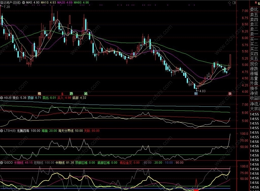This screenshot has height=191, width=260.
Task: Click the green 跌 event marker
Action: click(71, 93)
